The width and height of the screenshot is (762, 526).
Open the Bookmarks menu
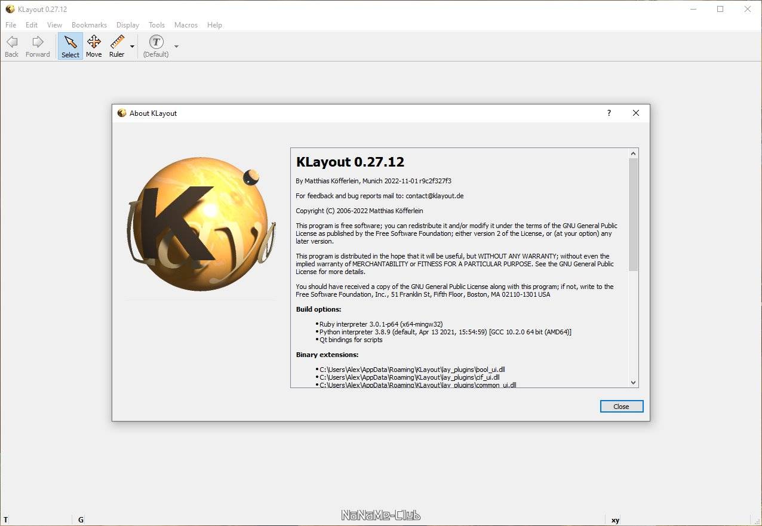click(x=89, y=25)
